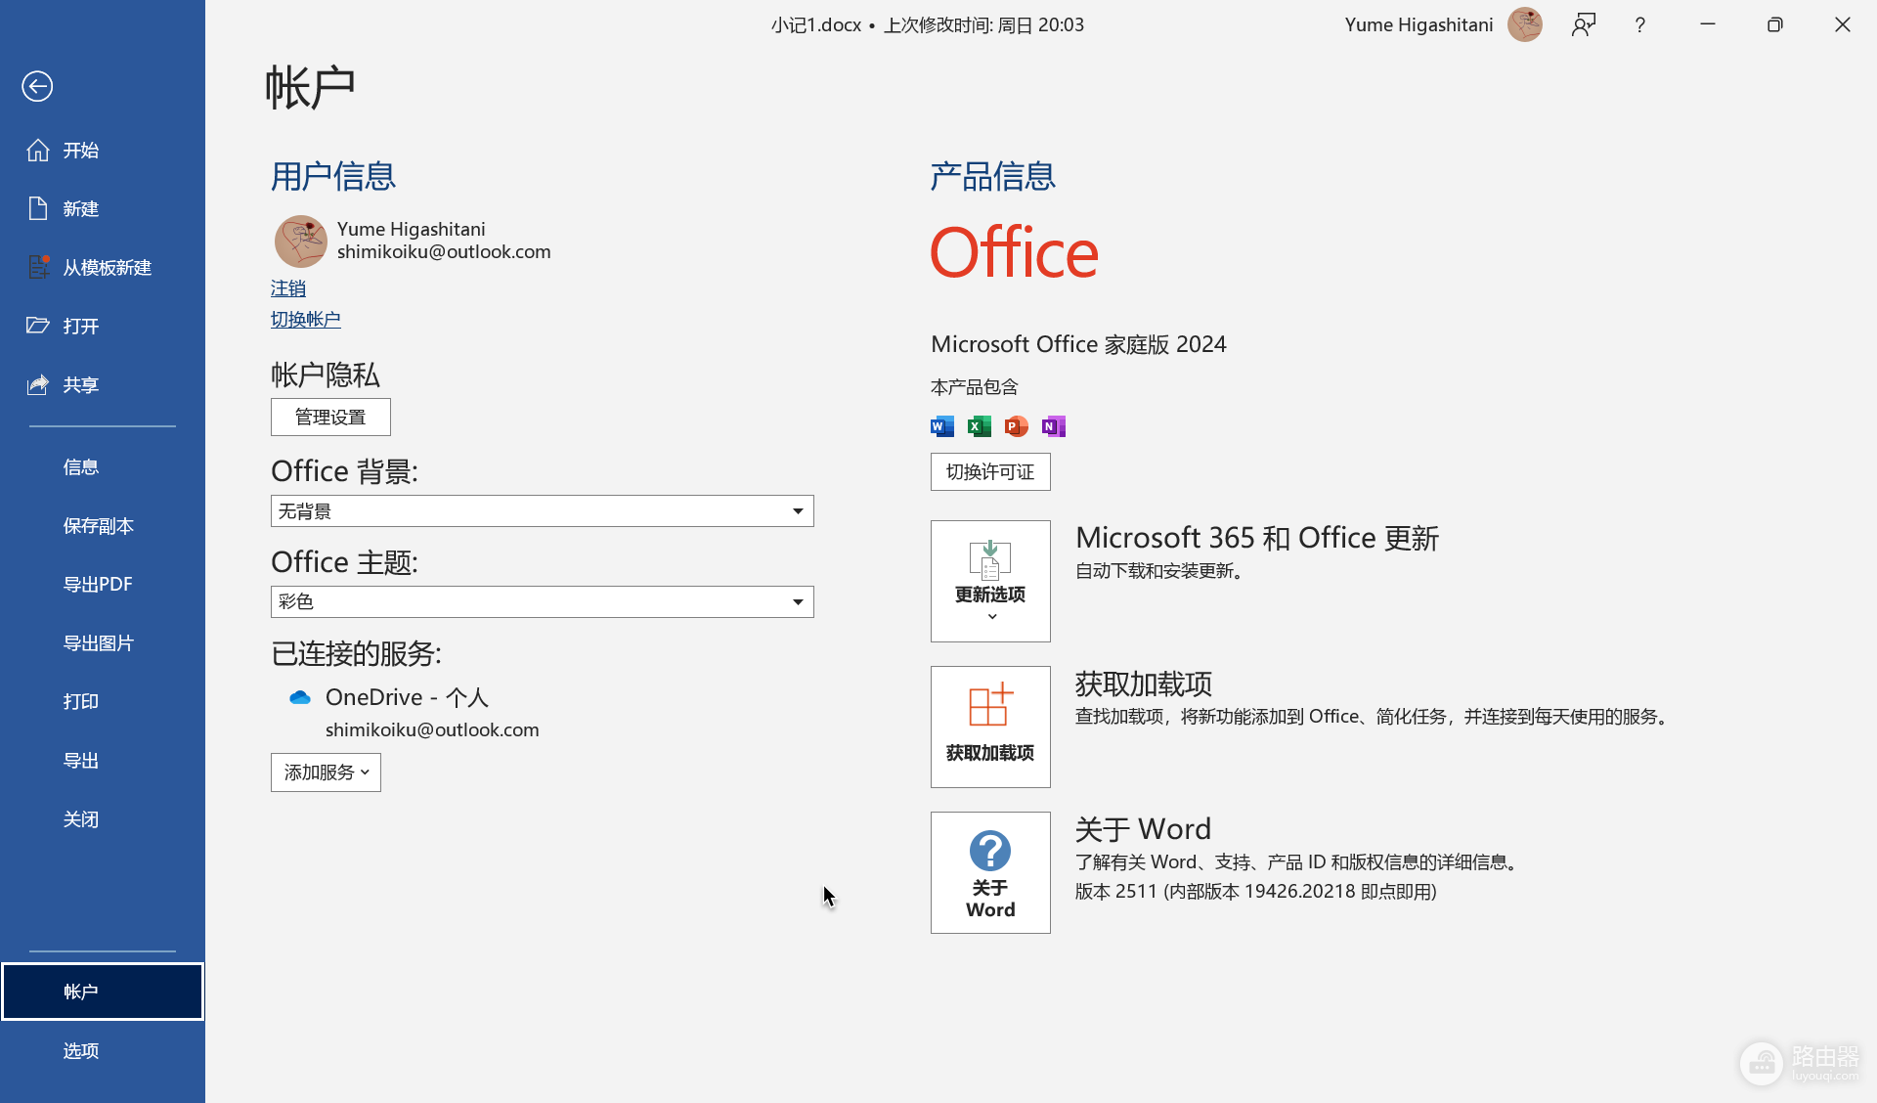Click the title bar profile avatar
The width and height of the screenshot is (1877, 1103).
coord(1525,24)
